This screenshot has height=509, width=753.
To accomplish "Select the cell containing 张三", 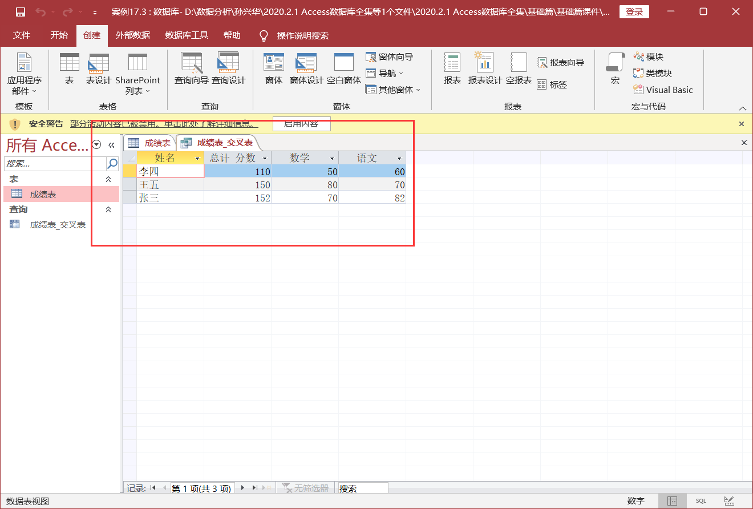I will [x=170, y=198].
